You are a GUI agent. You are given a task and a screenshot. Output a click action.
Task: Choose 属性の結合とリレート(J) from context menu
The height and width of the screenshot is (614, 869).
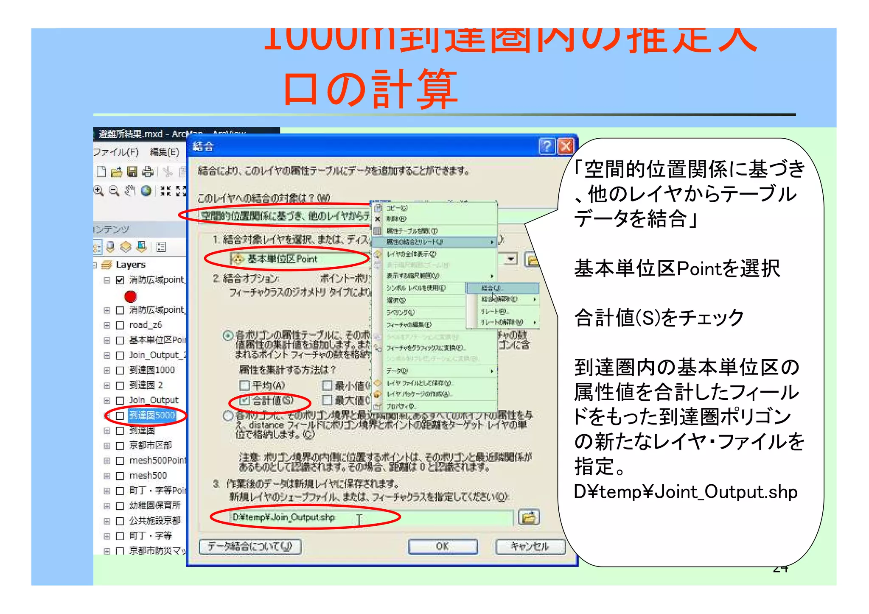[434, 242]
